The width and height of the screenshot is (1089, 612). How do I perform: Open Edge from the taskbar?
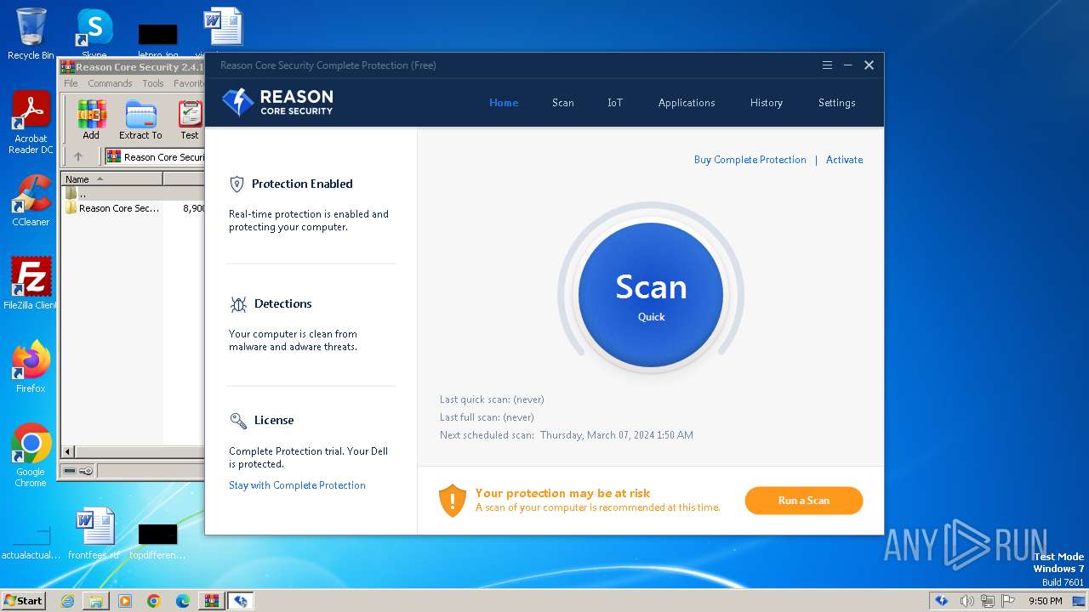click(x=183, y=601)
